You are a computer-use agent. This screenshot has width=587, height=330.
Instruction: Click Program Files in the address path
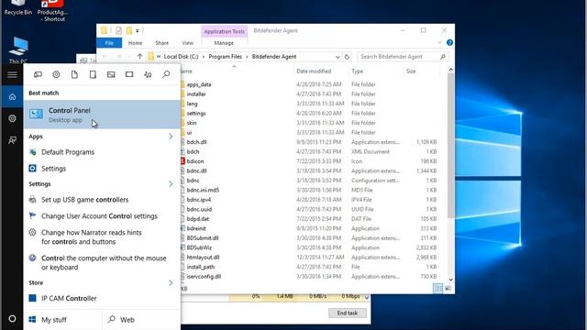tap(225, 57)
